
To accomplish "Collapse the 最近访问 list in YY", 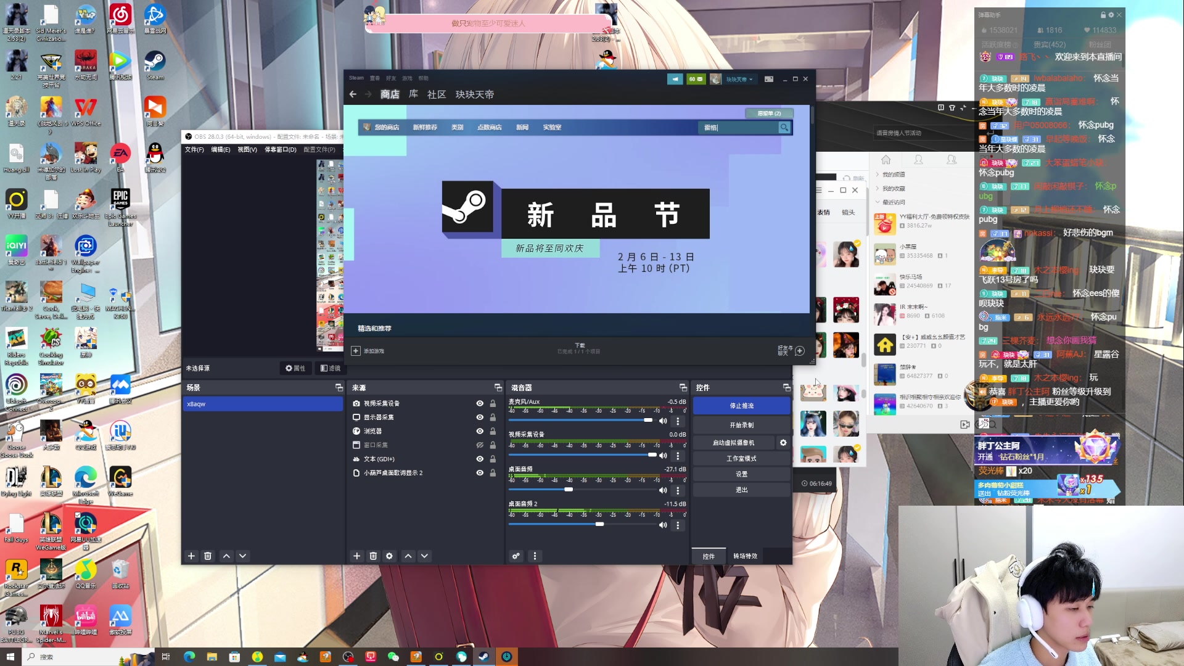I will click(x=878, y=202).
